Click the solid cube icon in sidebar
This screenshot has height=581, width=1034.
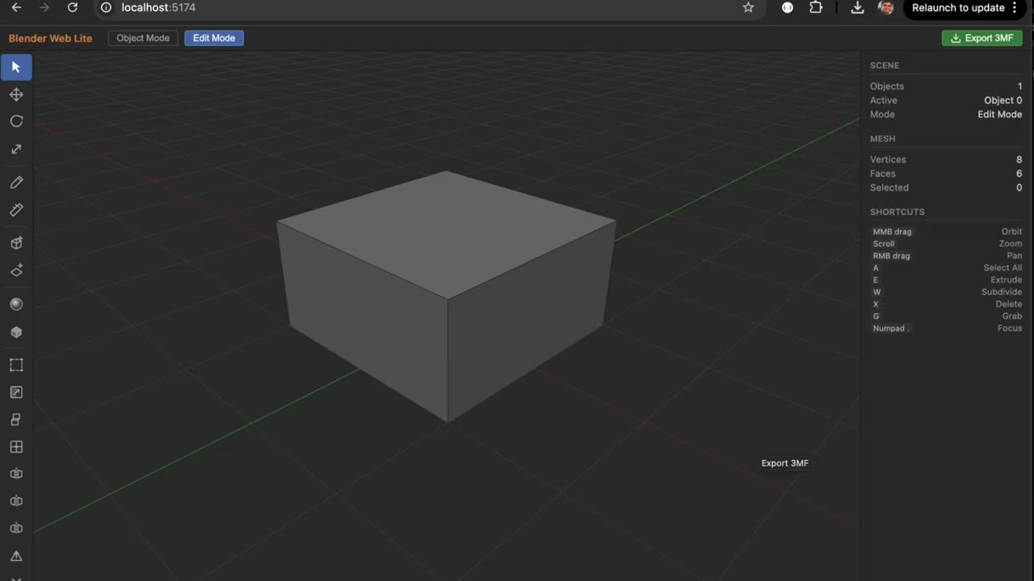16,332
